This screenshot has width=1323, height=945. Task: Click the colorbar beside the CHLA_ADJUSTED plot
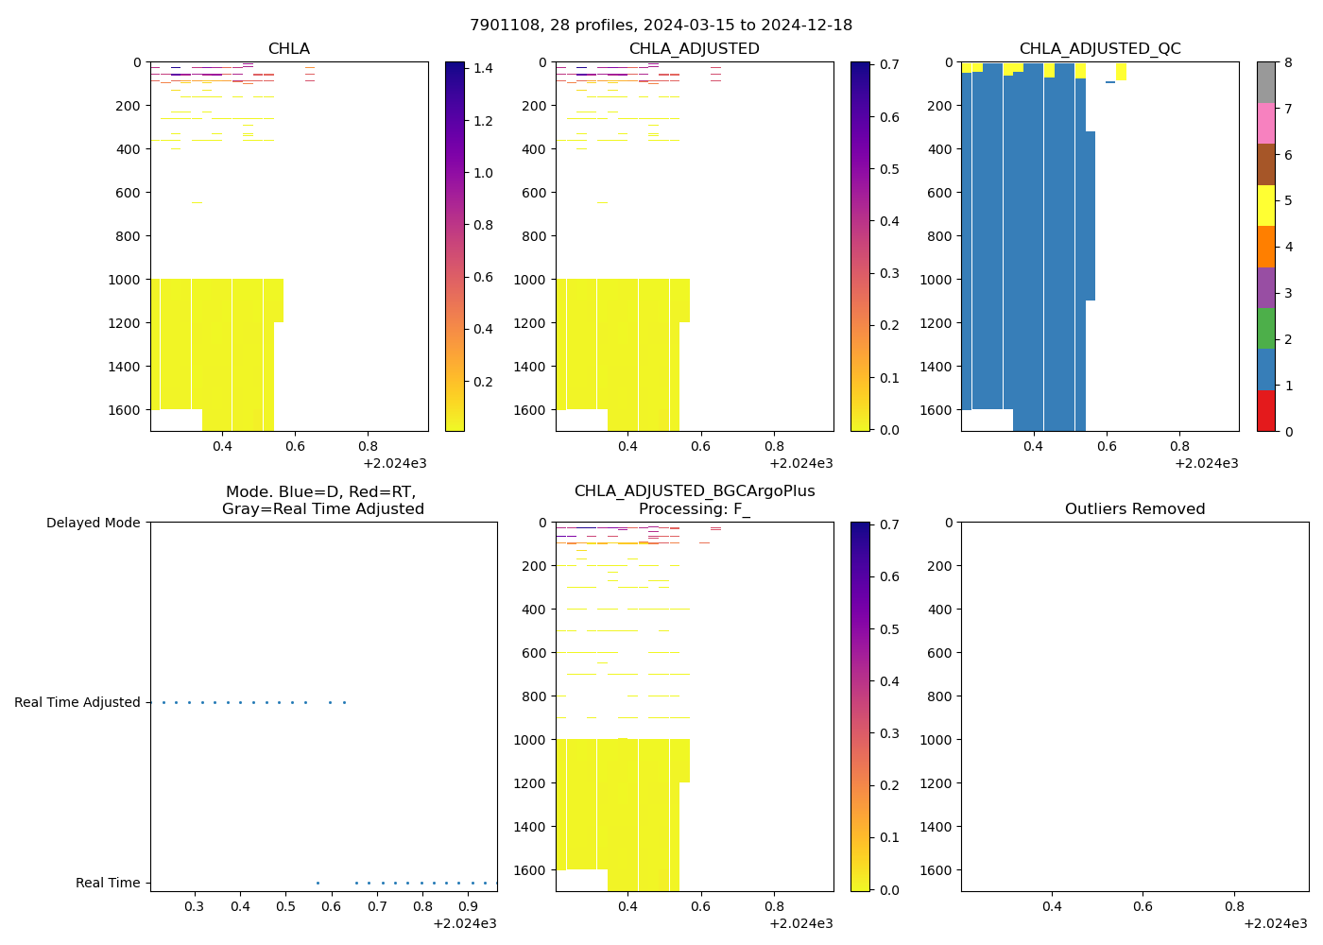click(860, 246)
